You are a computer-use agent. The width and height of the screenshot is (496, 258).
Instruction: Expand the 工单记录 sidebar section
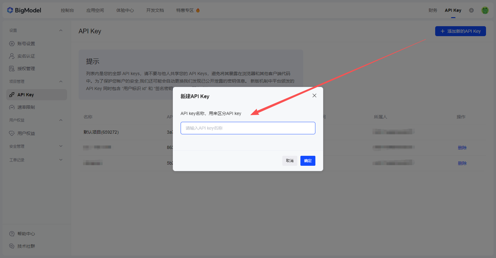pos(61,160)
